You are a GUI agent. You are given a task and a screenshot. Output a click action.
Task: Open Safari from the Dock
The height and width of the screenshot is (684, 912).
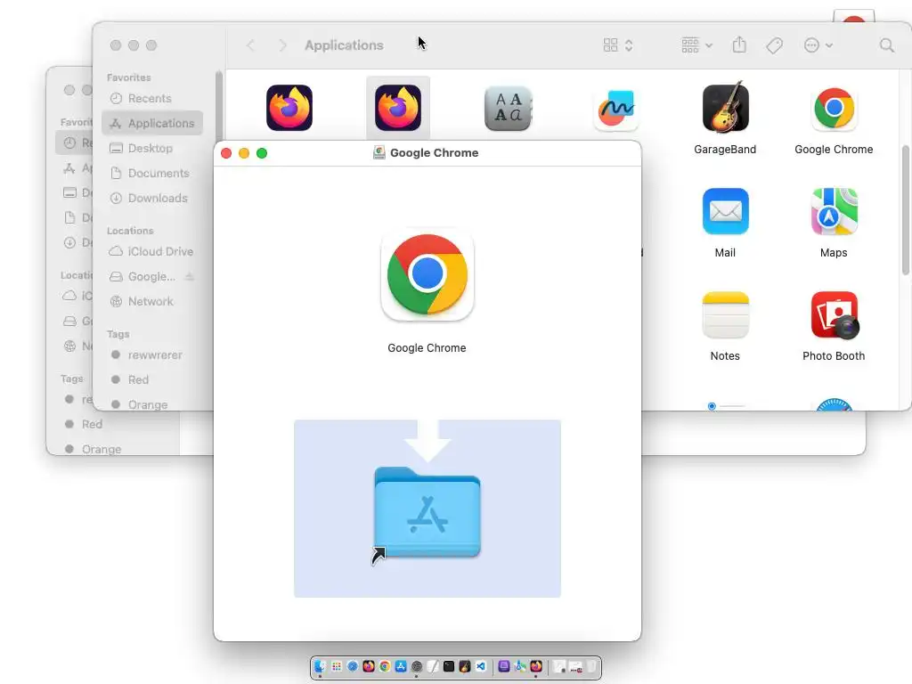353,666
